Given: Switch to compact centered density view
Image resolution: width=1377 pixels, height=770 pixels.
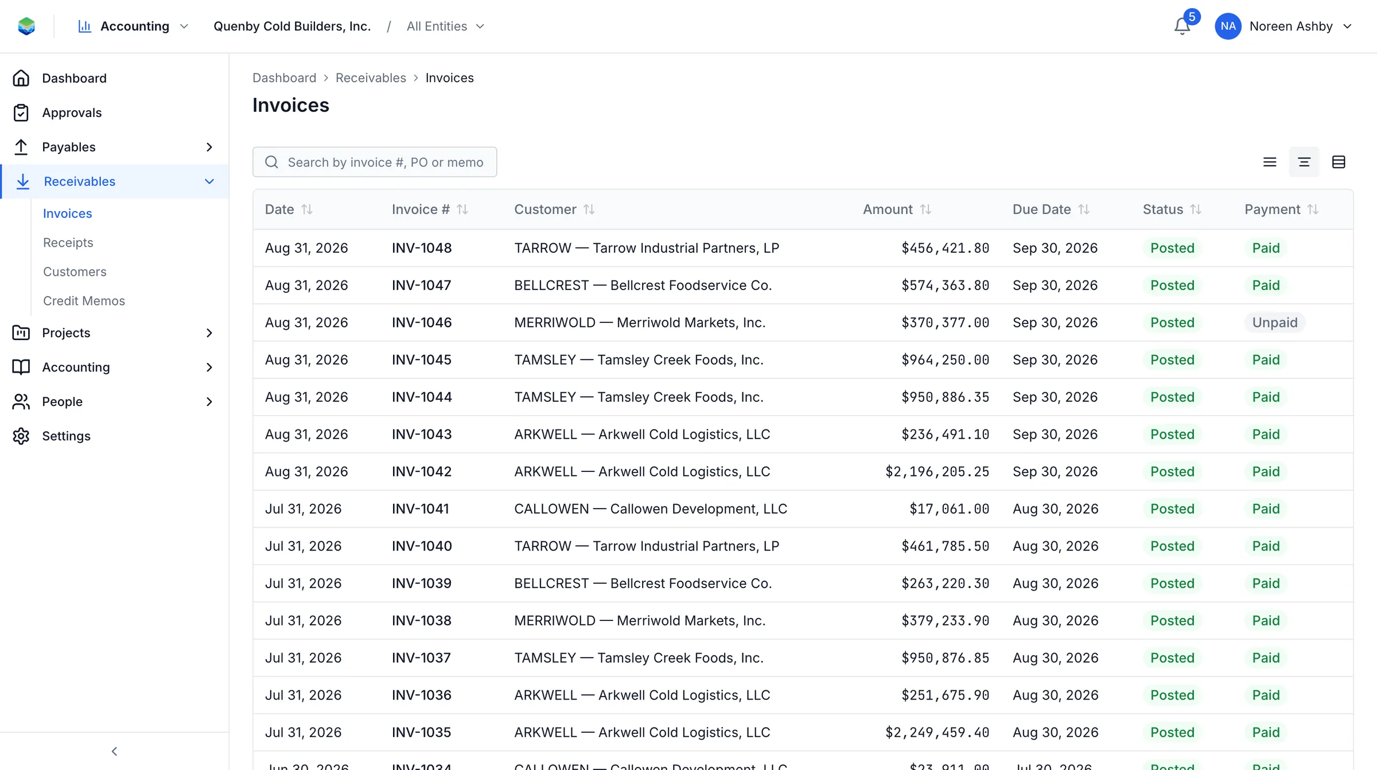Looking at the screenshot, I should click(1304, 162).
